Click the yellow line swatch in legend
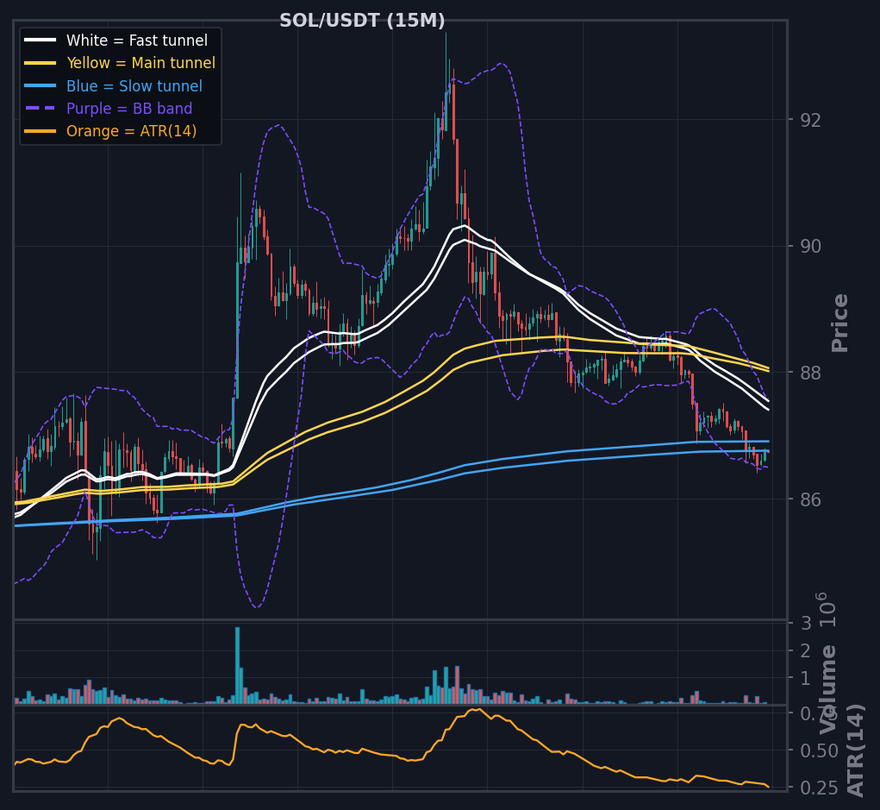 click(40, 63)
